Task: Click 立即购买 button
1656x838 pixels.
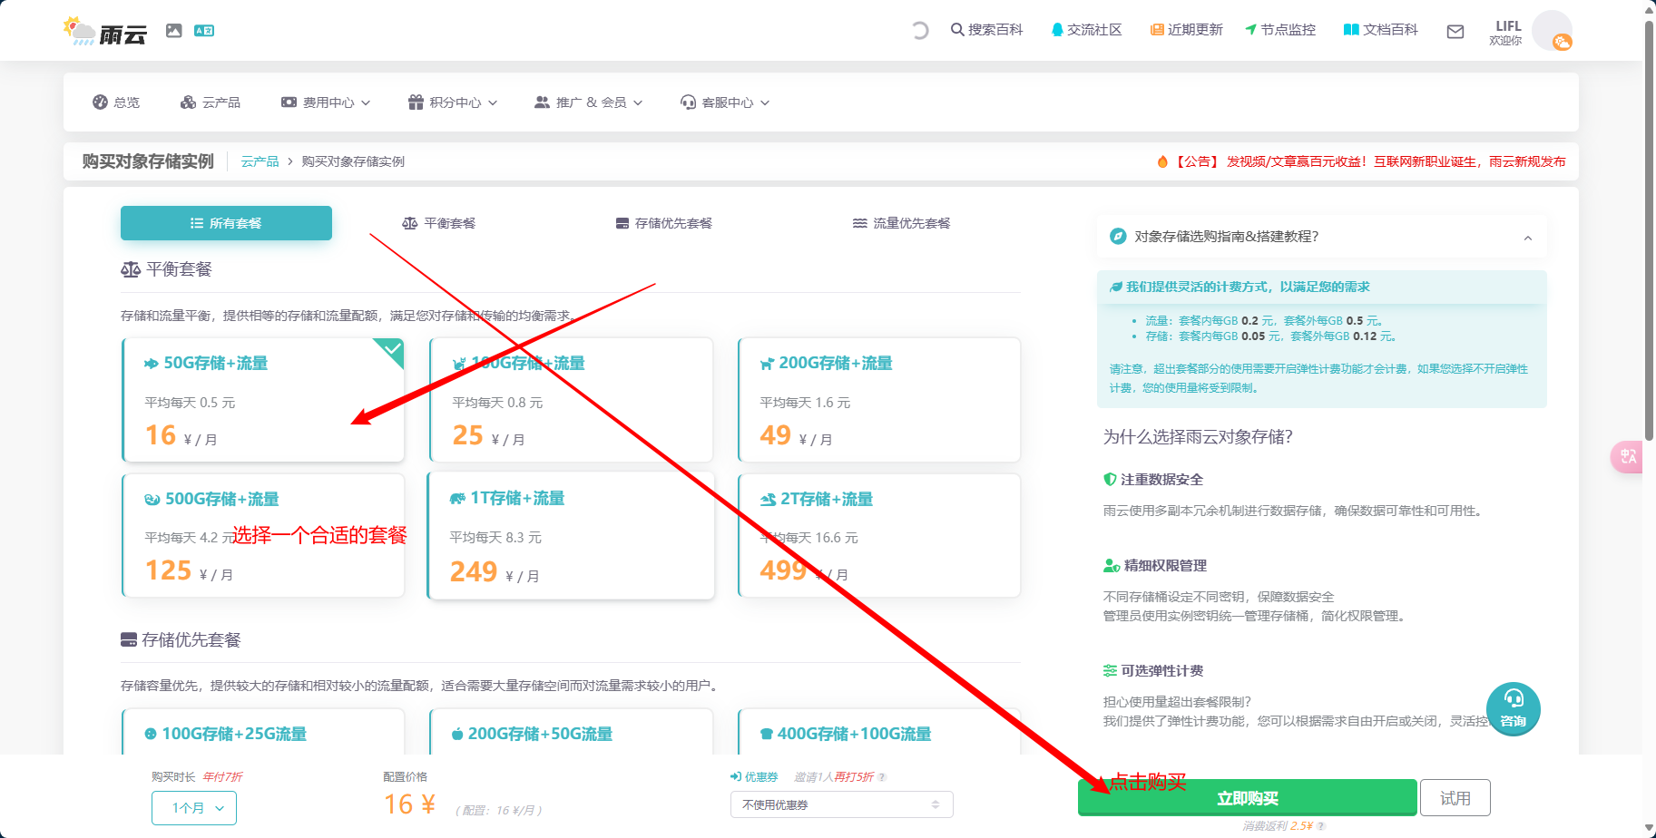Action: pyautogui.click(x=1247, y=798)
